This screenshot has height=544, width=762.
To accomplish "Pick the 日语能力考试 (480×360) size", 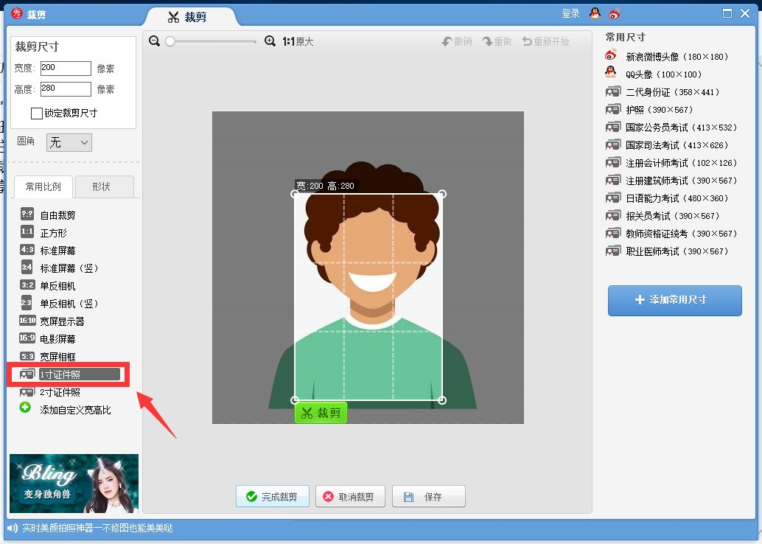I will click(x=667, y=198).
